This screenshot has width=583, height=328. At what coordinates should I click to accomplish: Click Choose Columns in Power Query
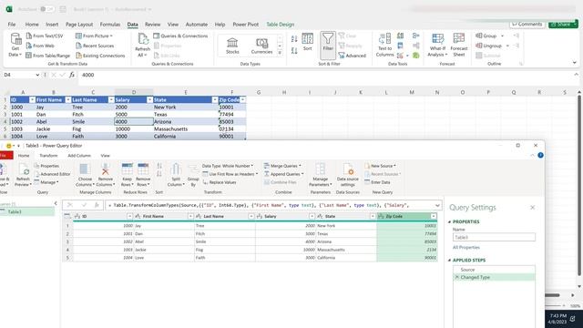[85, 175]
